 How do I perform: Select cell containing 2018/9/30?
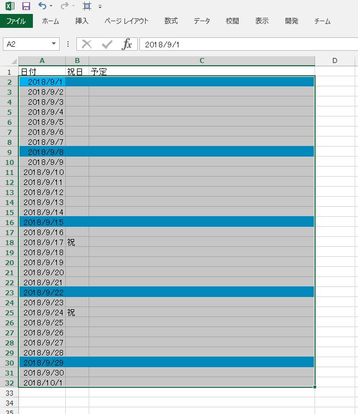tap(42, 373)
